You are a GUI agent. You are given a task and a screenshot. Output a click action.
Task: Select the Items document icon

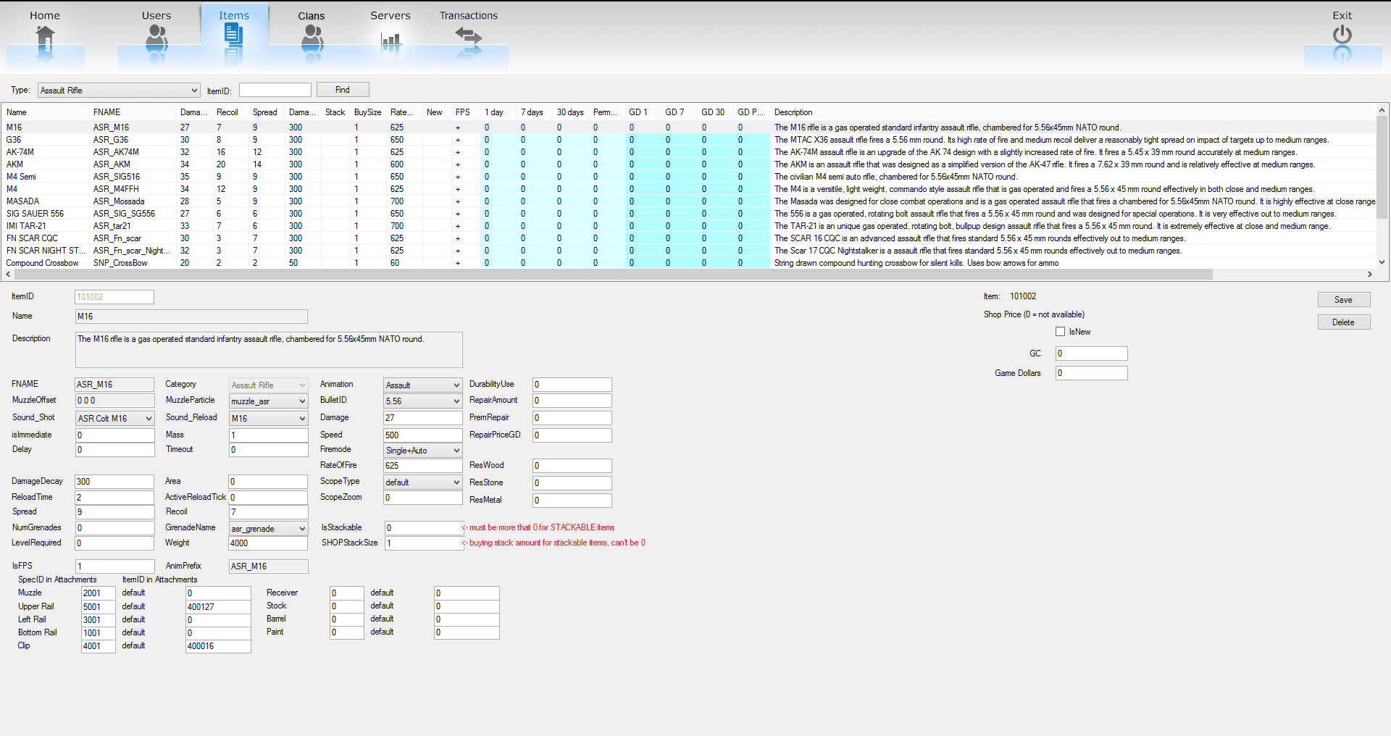click(x=233, y=35)
